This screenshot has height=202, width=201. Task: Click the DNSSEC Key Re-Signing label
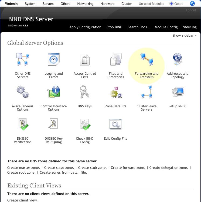tap(54, 141)
